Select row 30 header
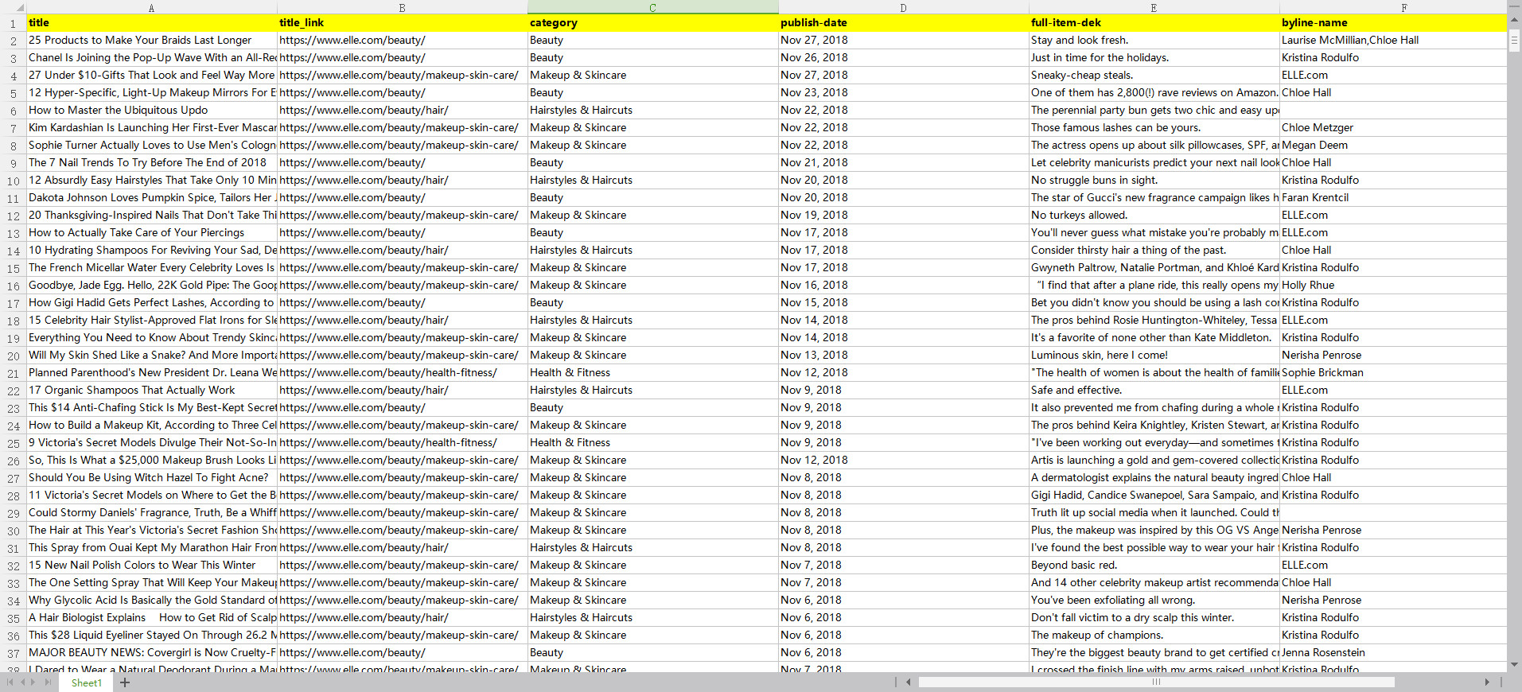The image size is (1522, 692). tap(13, 531)
